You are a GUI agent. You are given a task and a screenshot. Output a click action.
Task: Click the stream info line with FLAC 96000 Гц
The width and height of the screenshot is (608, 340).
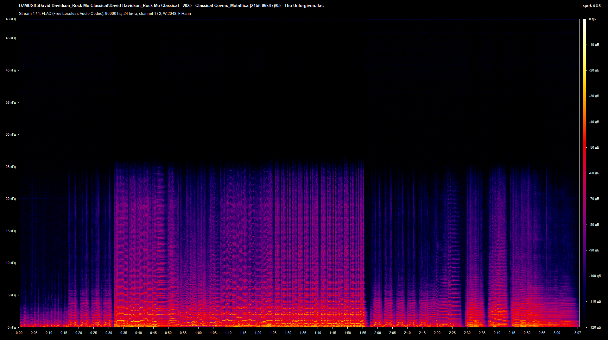[x=105, y=14]
